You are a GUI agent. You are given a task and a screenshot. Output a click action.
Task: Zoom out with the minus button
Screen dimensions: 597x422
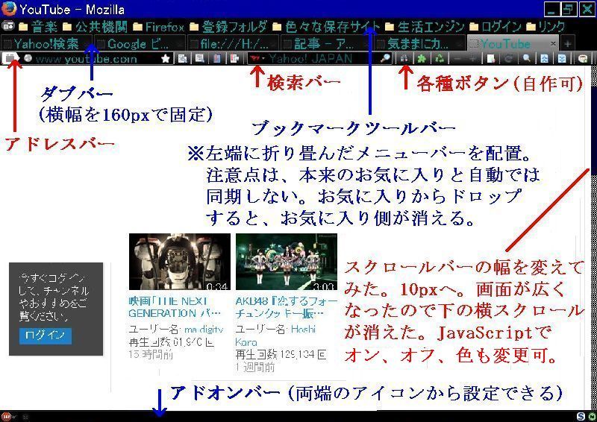click(457, 59)
